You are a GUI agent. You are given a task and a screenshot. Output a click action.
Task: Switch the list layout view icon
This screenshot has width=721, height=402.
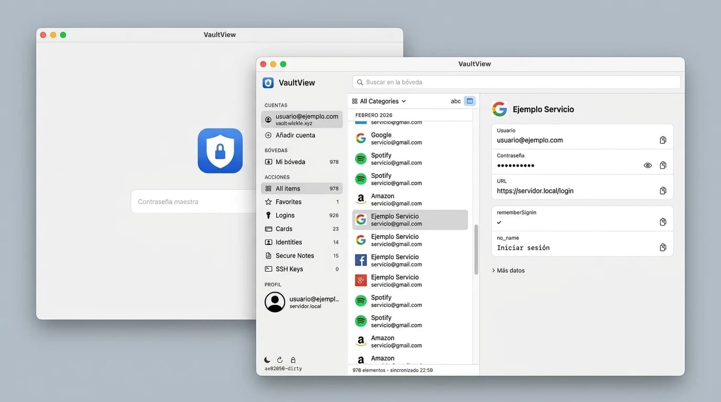pos(469,101)
